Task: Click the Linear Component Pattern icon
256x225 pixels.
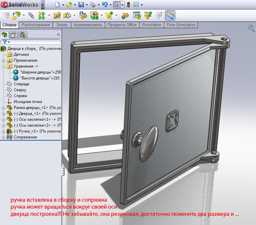Action: pyautogui.click(x=42, y=15)
